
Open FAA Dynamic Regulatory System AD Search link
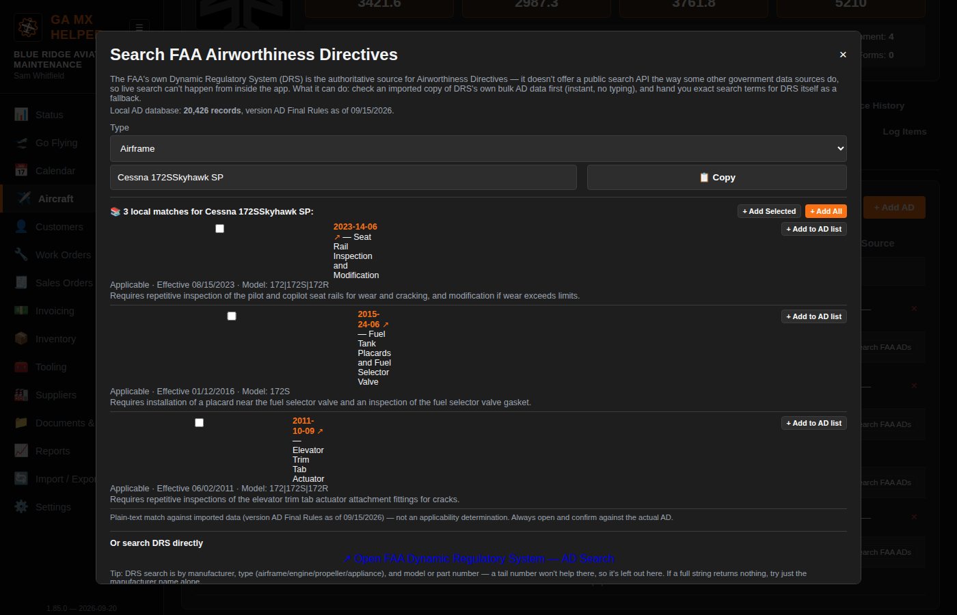pos(478,558)
